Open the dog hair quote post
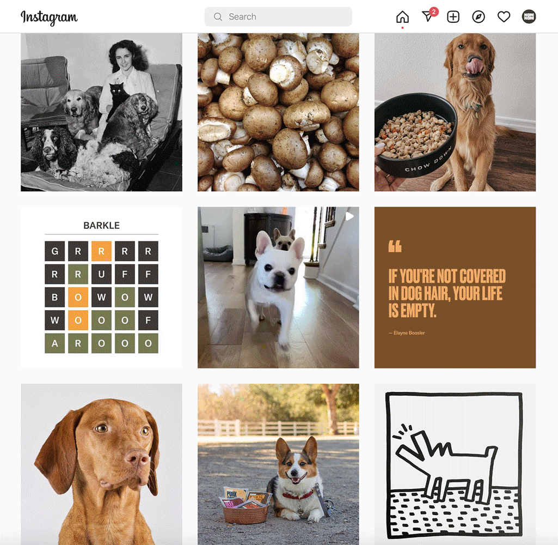This screenshot has height=545, width=558. (x=455, y=287)
